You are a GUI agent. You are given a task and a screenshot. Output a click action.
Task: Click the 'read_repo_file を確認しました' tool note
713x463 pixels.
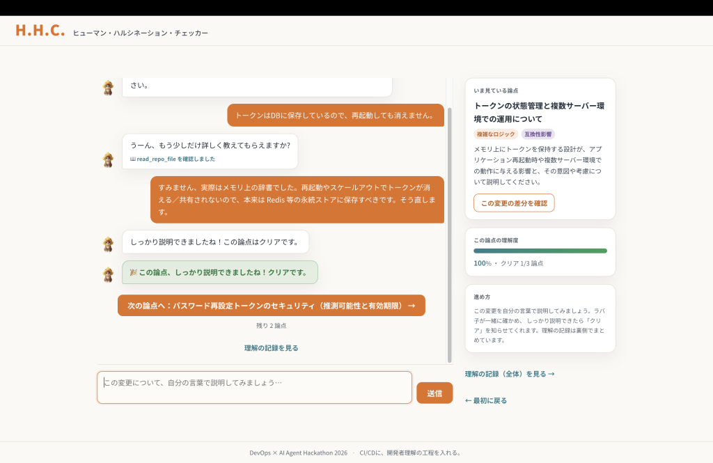pos(173,159)
